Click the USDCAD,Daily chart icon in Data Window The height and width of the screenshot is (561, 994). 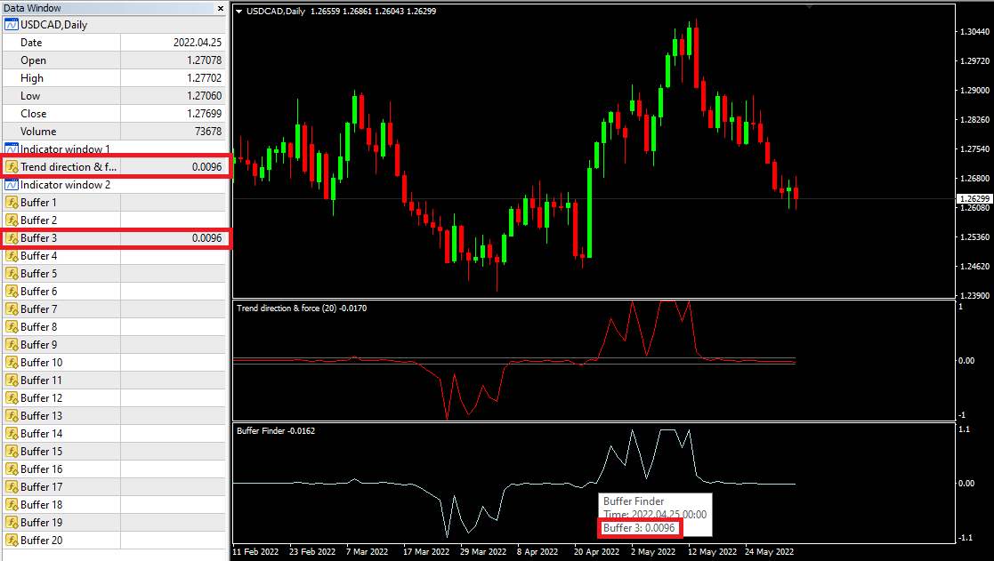tap(12, 25)
